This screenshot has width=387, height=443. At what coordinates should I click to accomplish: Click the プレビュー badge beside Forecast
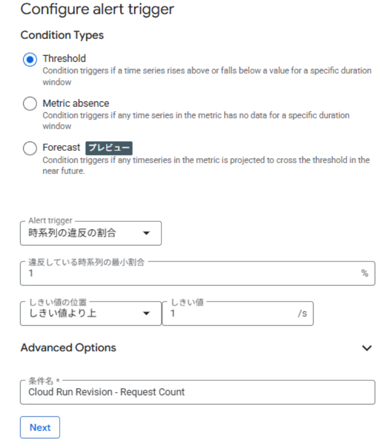pos(109,148)
